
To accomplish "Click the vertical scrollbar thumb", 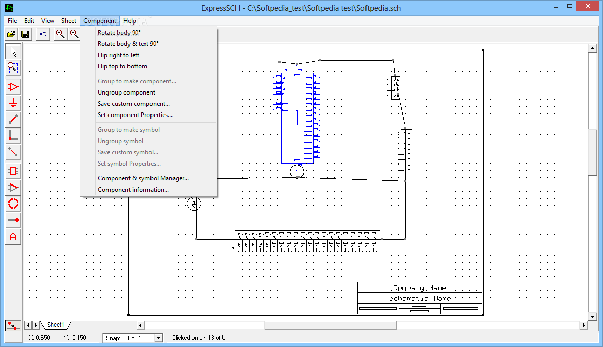I will 592,152.
